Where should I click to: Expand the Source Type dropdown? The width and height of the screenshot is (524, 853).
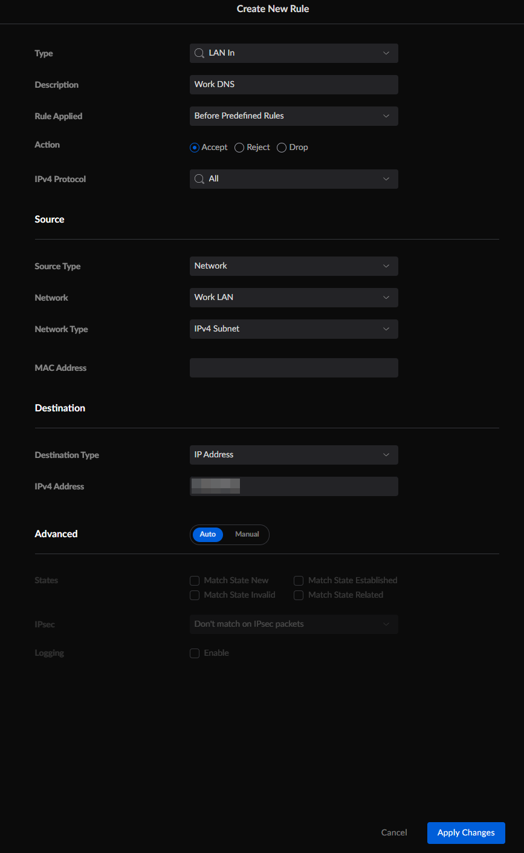294,266
